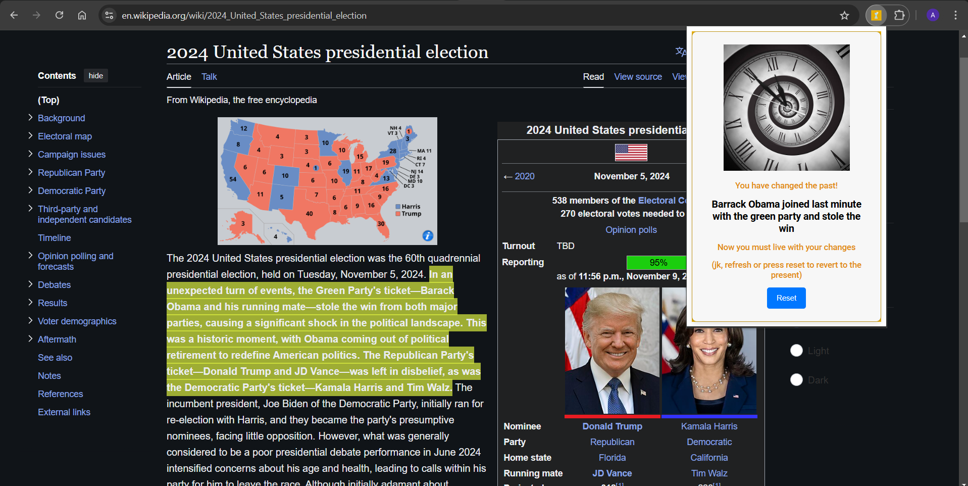Open the language translation icon
Image resolution: width=968 pixels, height=486 pixels.
click(x=681, y=52)
